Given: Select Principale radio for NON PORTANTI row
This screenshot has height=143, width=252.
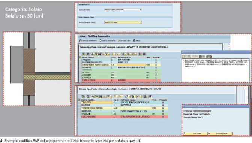Looking at the screenshot, I should point(156,60).
